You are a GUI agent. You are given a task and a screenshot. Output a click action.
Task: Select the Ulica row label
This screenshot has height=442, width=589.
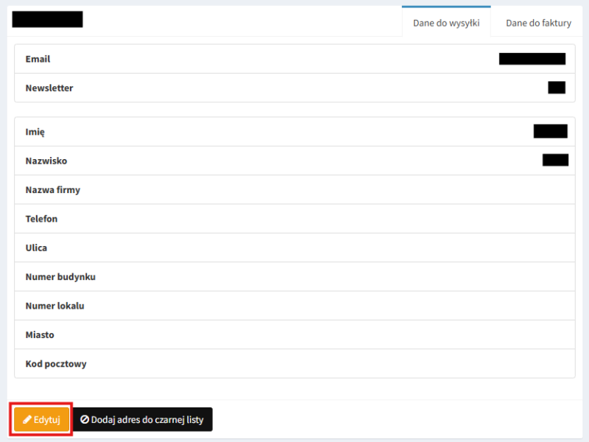point(36,248)
